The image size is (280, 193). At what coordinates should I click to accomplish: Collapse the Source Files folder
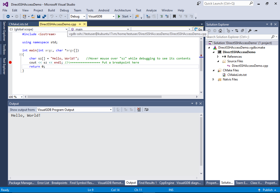218,61
